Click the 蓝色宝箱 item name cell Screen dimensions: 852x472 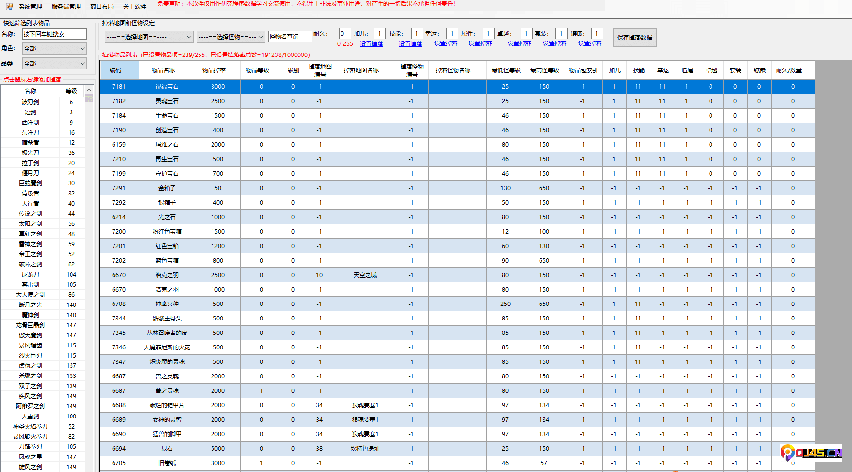pos(168,261)
